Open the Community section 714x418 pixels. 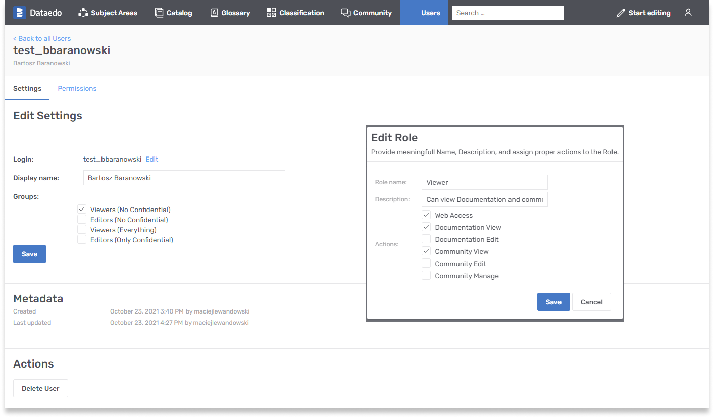point(366,12)
